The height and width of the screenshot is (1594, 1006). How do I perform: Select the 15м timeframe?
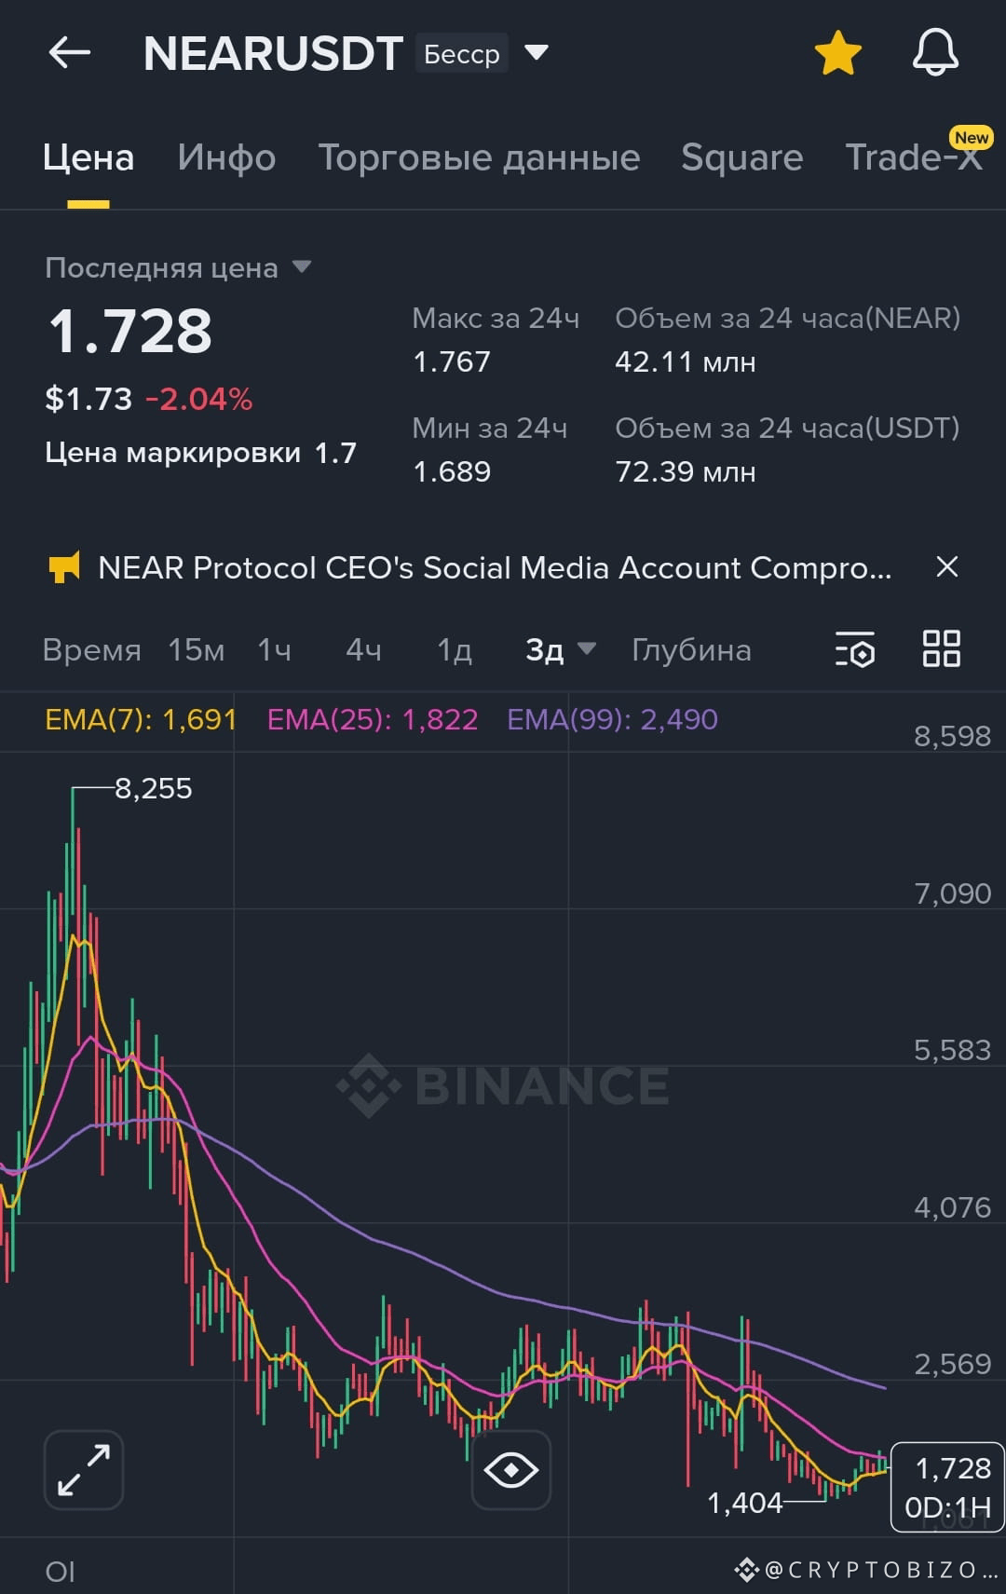[197, 650]
